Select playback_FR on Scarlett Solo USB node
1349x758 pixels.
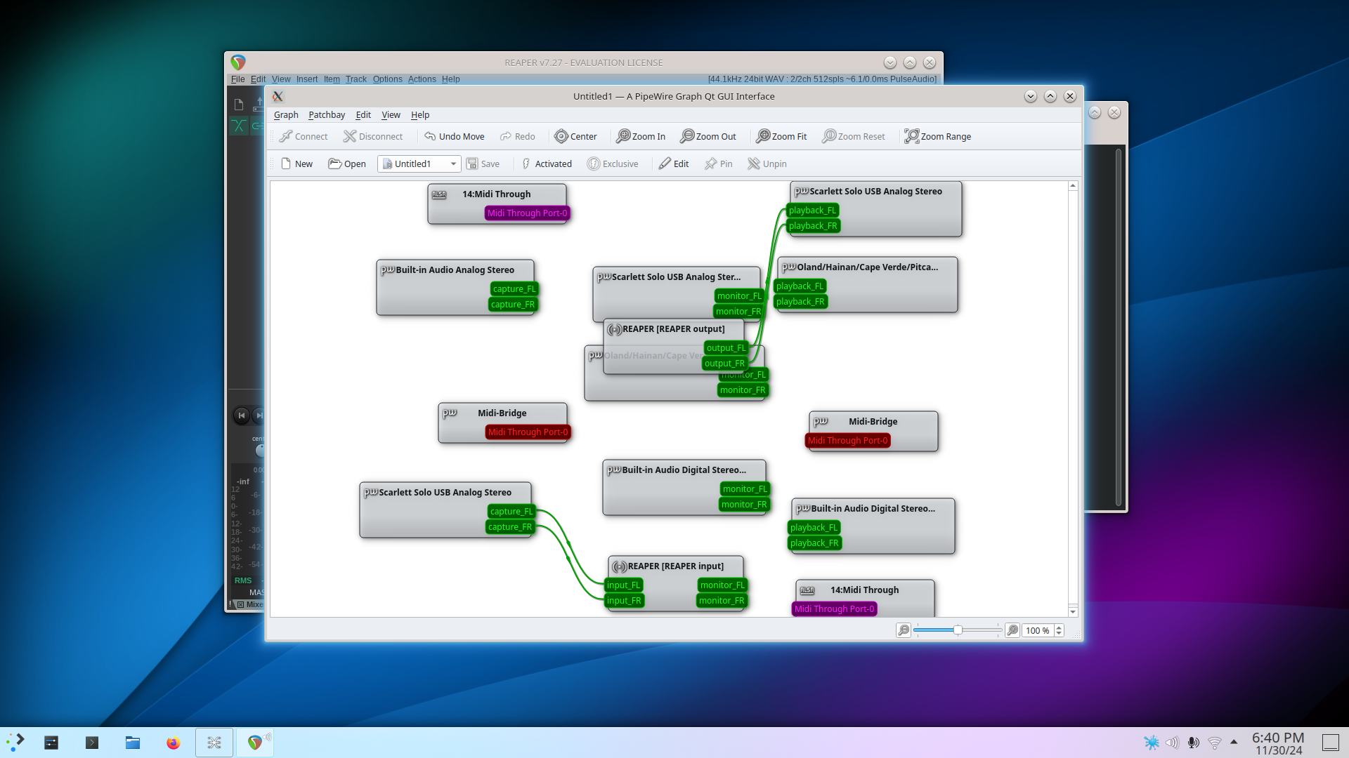[813, 225]
